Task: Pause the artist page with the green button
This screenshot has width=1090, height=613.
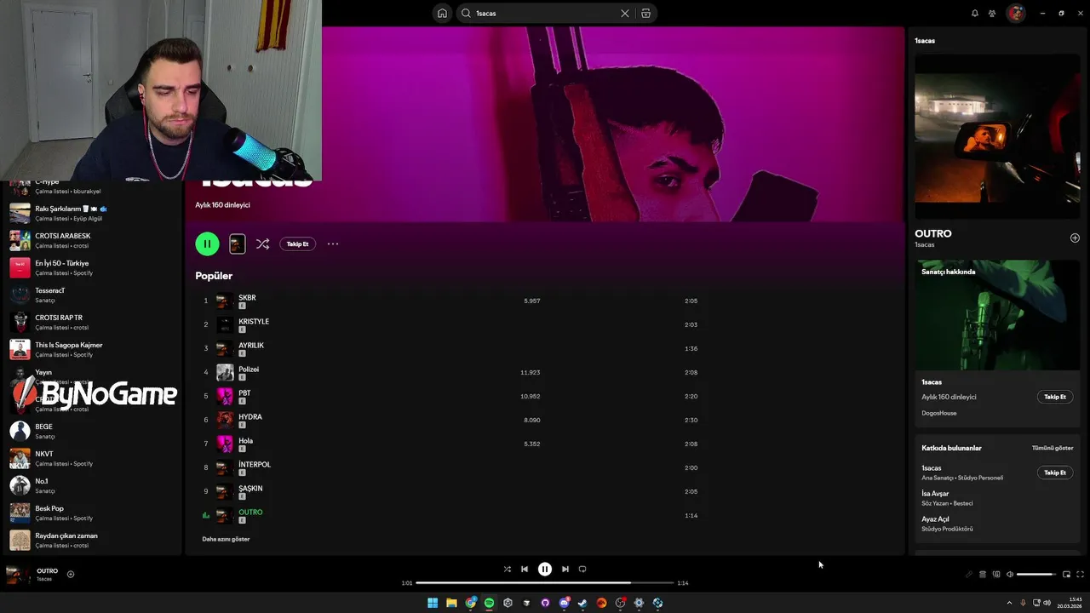Action: pos(207,243)
